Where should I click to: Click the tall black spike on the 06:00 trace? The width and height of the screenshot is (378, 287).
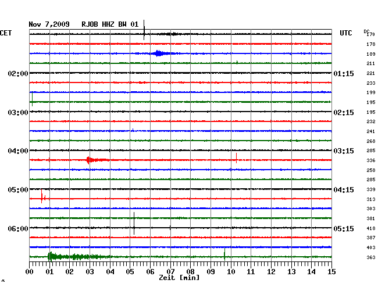[134, 224]
